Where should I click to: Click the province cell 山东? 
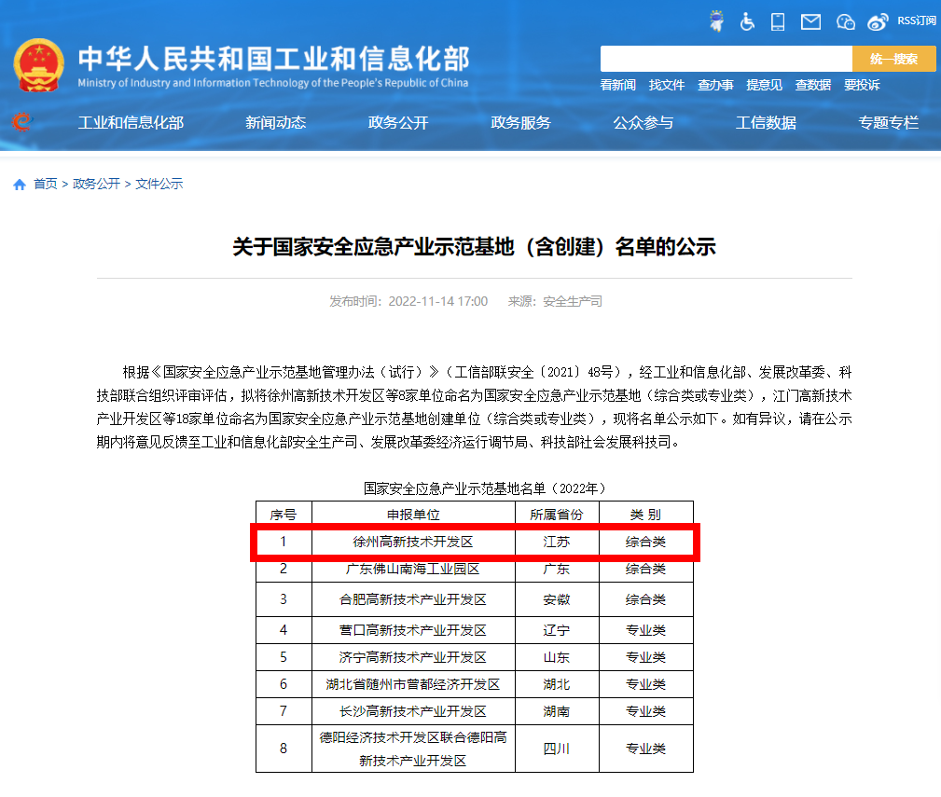(557, 657)
